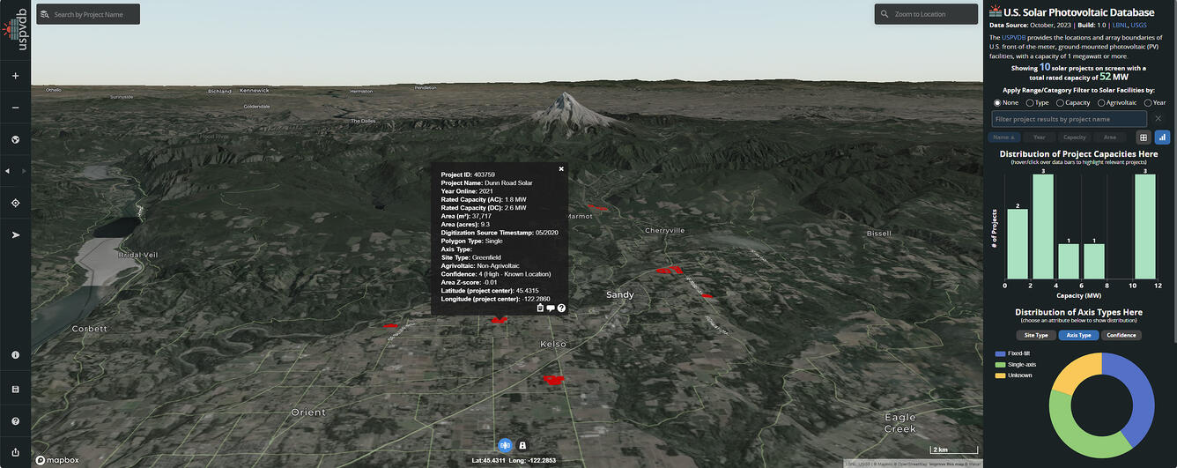Click the Cherryville label on map
The height and width of the screenshot is (468, 1177).
coord(665,231)
